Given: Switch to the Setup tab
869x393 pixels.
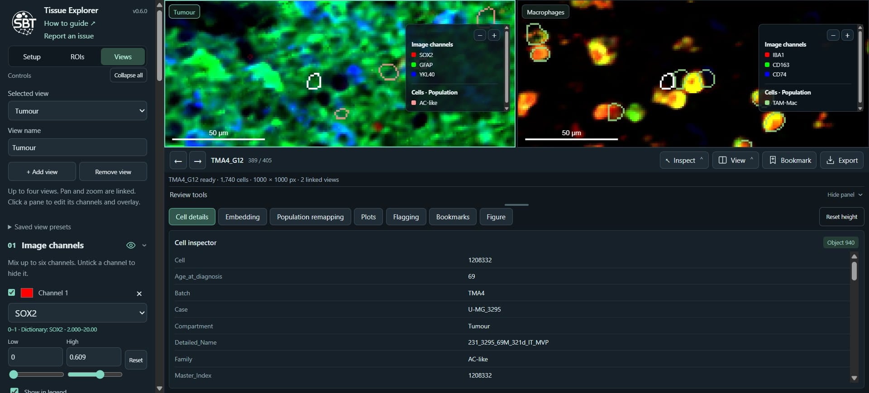Looking at the screenshot, I should click(x=32, y=57).
